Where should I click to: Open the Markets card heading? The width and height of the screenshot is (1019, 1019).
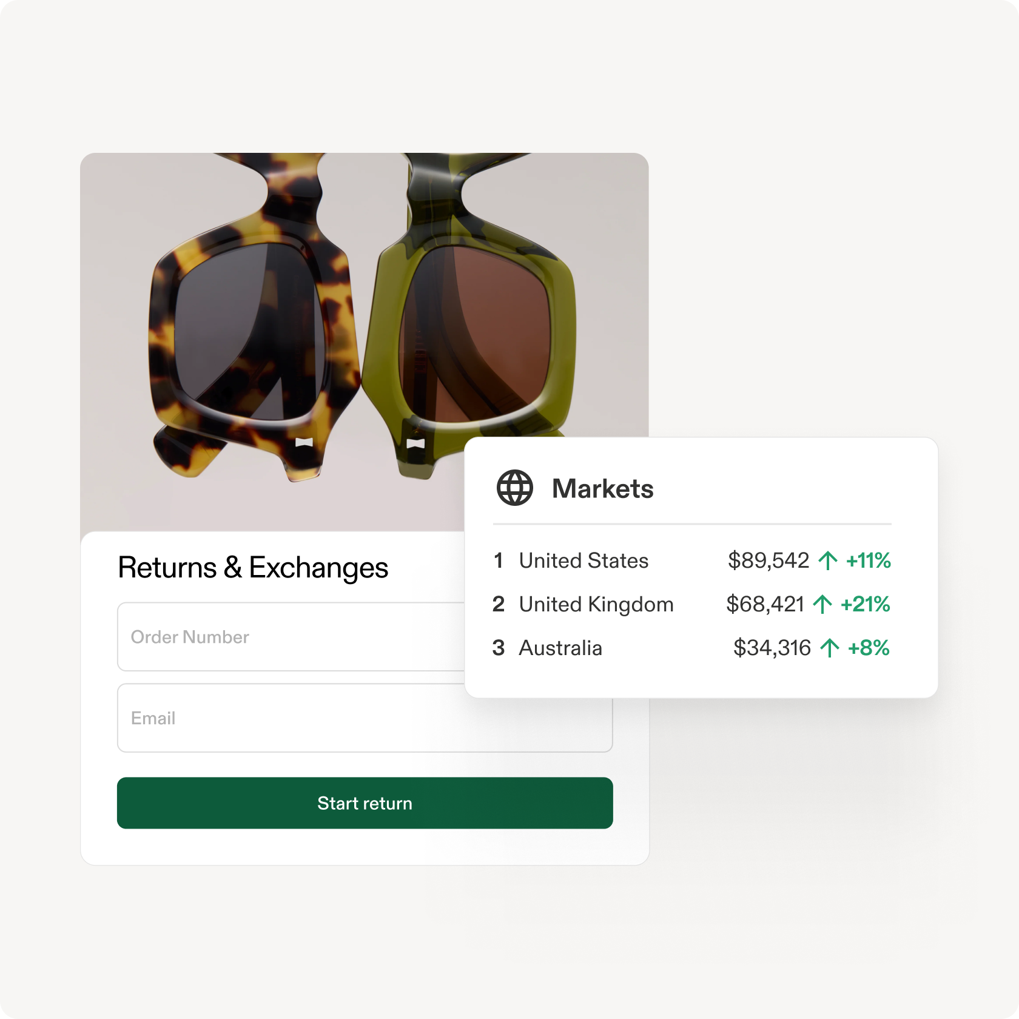[x=602, y=489]
